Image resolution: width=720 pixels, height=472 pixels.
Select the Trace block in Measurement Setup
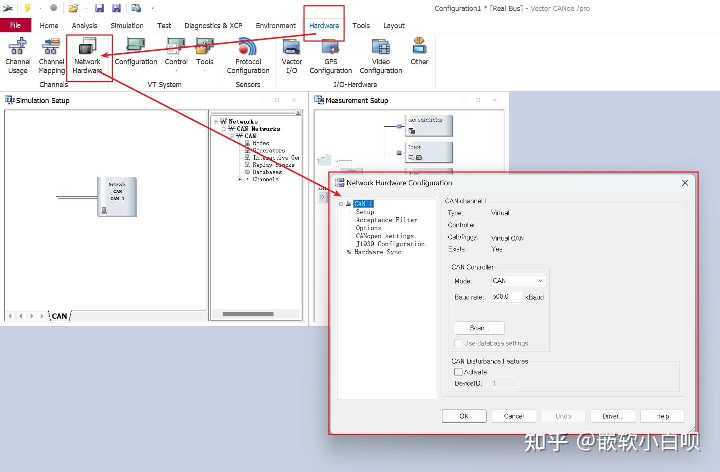[x=430, y=152]
